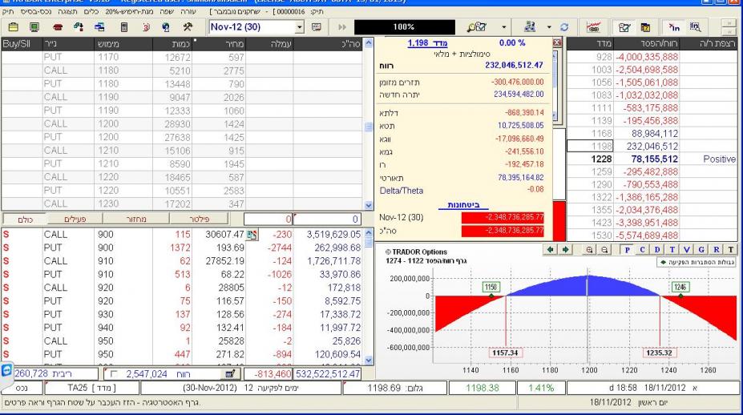Toggle the D button in the graph toolbar
743x415 pixels.
[658, 250]
